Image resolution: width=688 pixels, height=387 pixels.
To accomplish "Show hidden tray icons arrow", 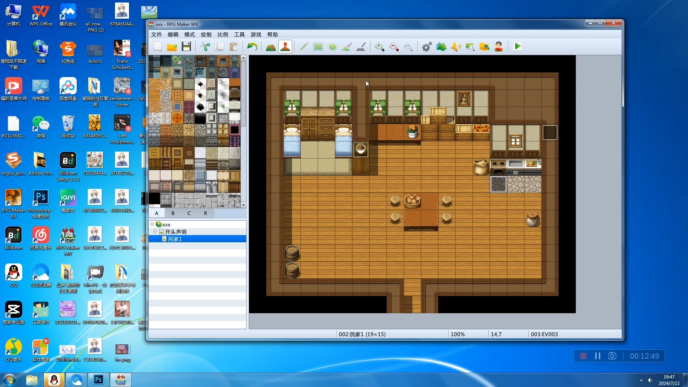I will 641,380.
